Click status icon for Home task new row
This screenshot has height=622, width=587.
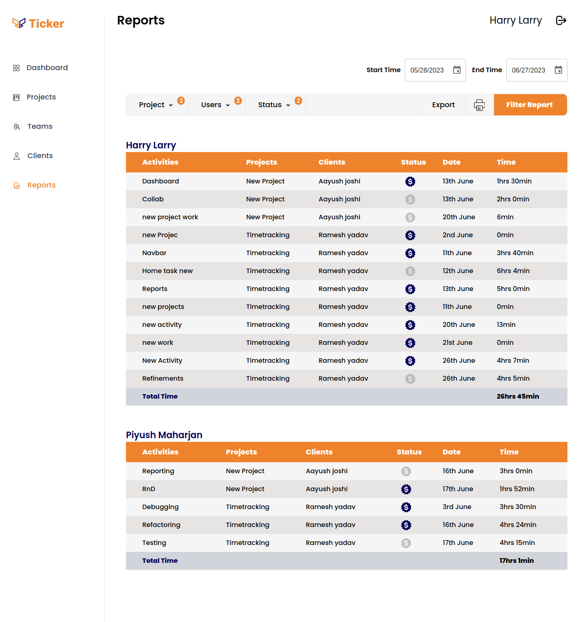[x=410, y=271]
